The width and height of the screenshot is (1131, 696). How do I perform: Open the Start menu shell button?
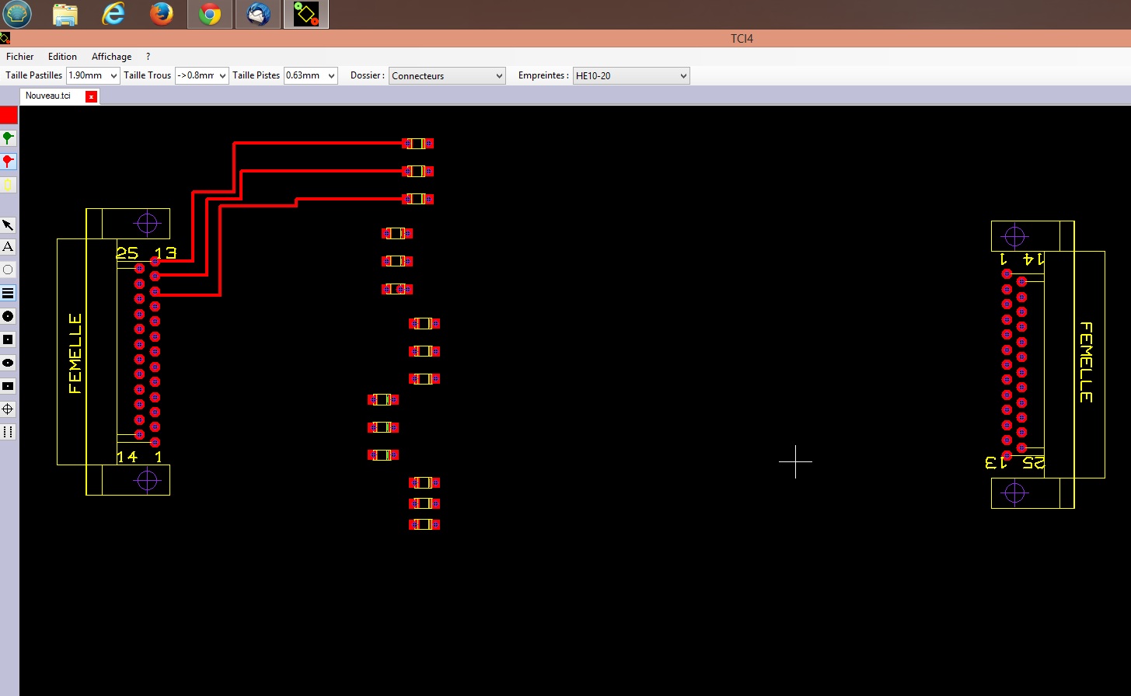tap(17, 14)
